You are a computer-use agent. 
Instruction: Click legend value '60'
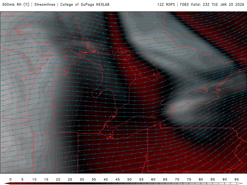pos(153,179)
